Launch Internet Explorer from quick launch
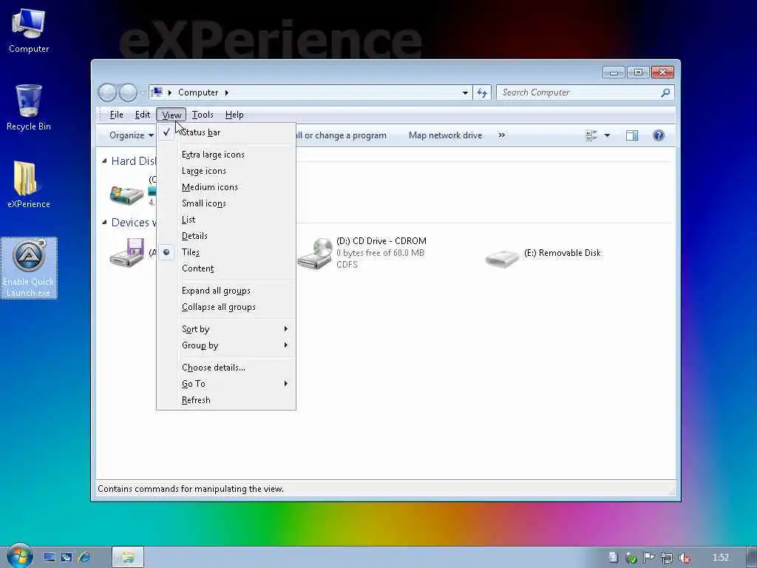This screenshot has width=757, height=568. [84, 558]
